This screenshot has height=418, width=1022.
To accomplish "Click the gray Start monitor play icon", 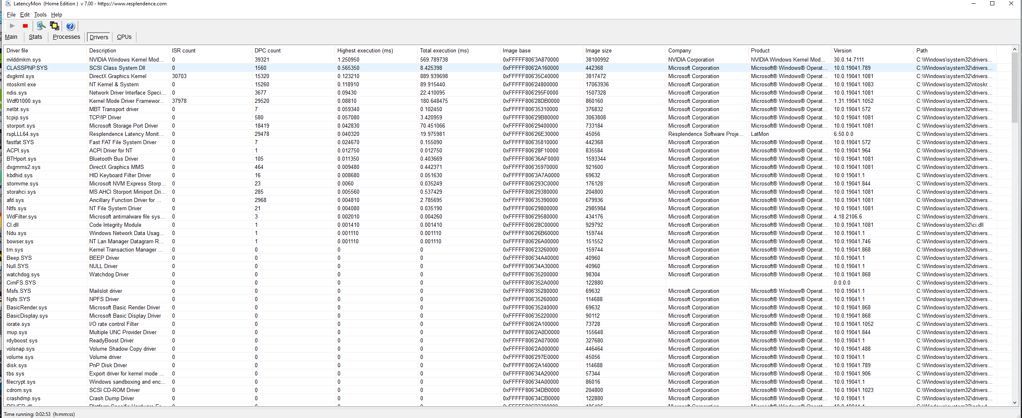I will 12,26.
